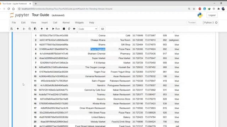Viewport: 227px width, 127px height.
Task: Click the Hookah Bar category cell
Action: [x=124, y=67]
